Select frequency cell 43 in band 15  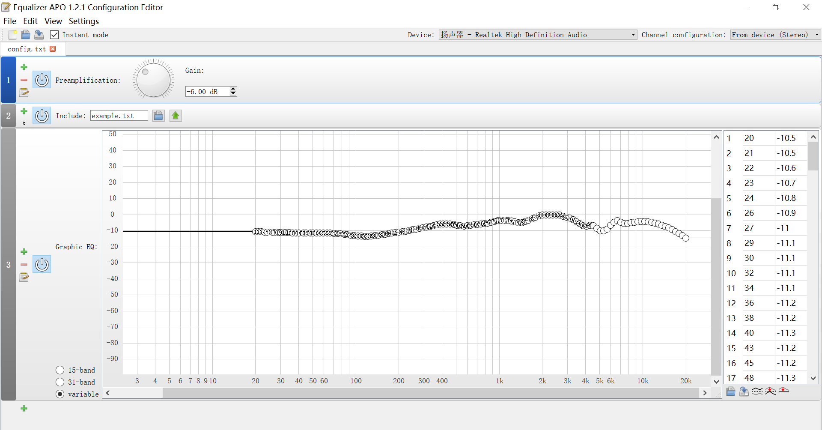759,348
